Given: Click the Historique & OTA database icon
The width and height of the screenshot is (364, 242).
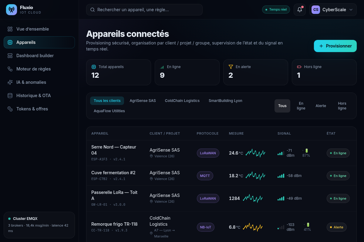Looking at the screenshot, I should [10, 96].
